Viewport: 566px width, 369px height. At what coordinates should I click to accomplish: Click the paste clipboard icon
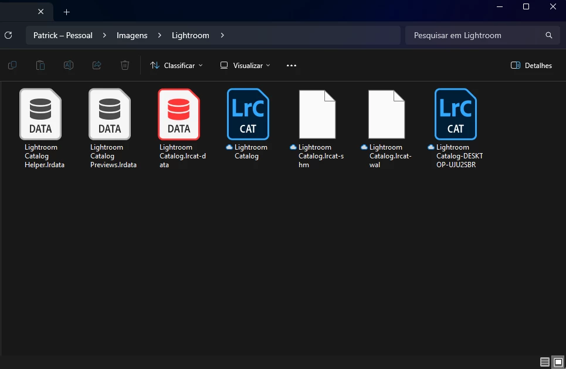(x=40, y=65)
